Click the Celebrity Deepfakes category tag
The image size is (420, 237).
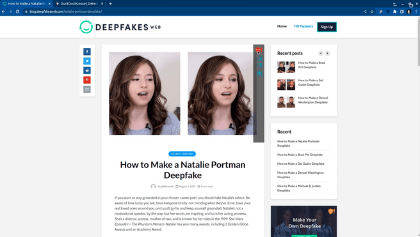click(182, 154)
